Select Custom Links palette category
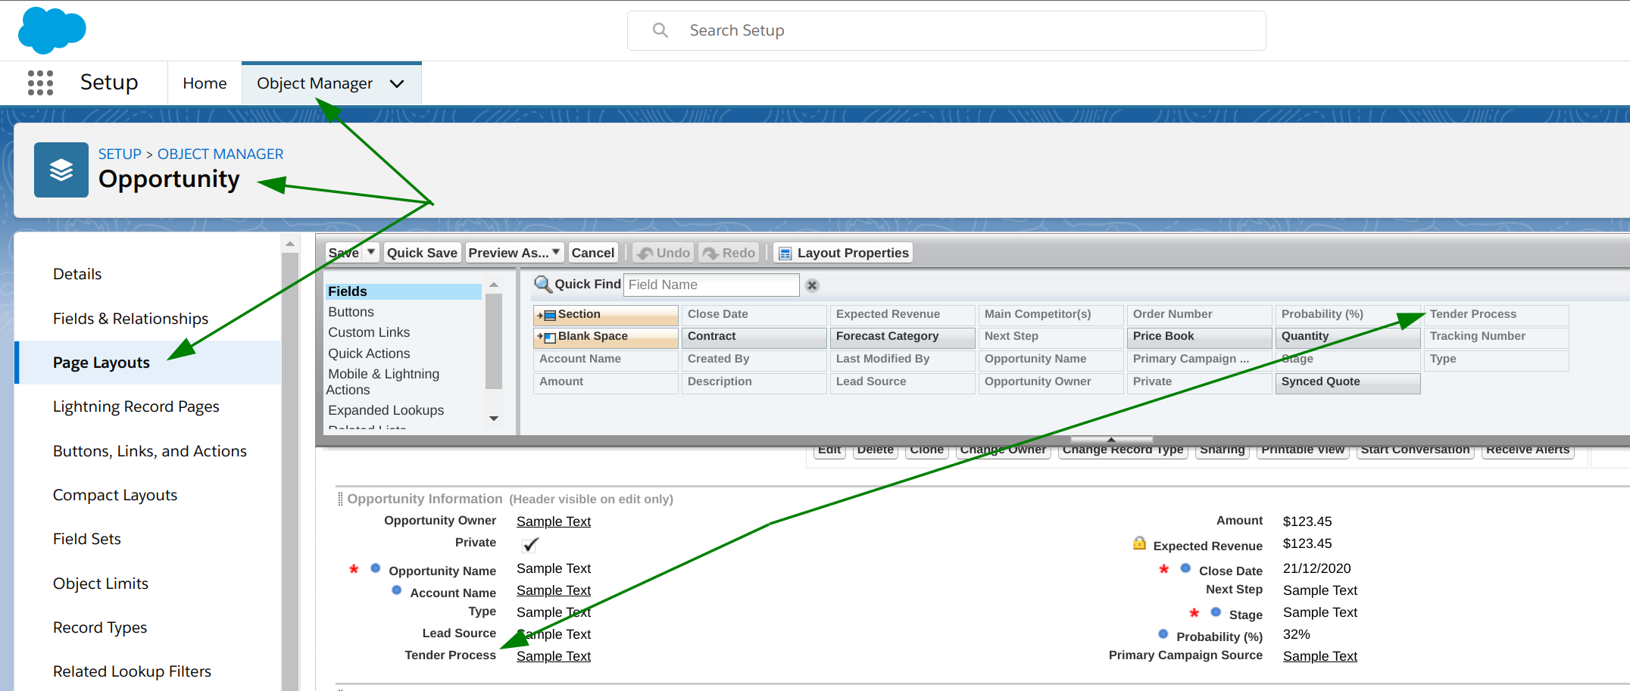1630x691 pixels. [x=369, y=332]
